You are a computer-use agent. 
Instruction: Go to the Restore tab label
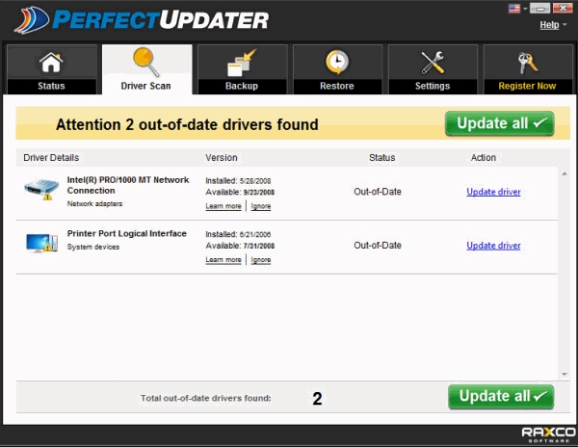click(337, 86)
